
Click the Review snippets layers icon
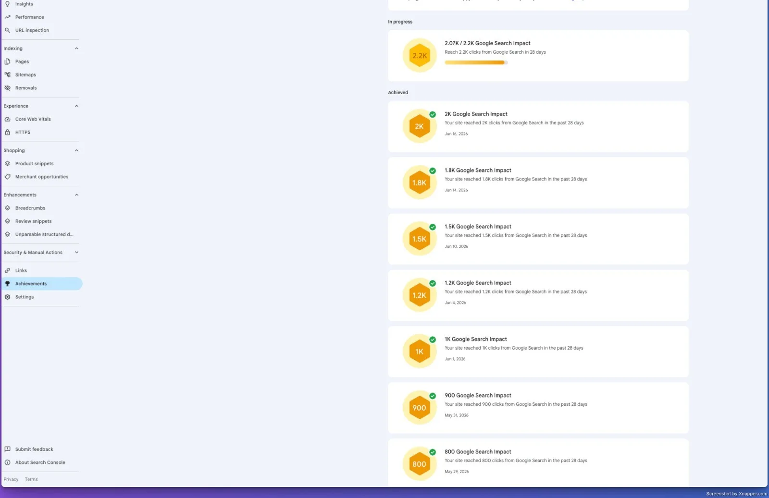(x=7, y=221)
